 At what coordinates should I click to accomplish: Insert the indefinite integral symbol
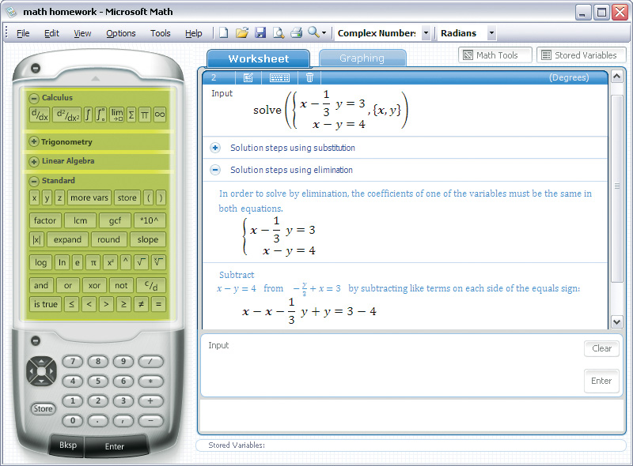[x=88, y=115]
